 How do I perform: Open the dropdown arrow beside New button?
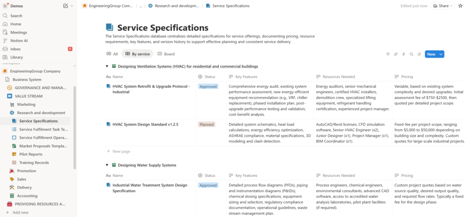441,54
